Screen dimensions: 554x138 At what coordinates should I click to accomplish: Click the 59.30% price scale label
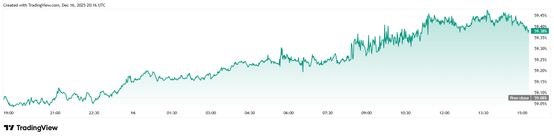click(540, 49)
